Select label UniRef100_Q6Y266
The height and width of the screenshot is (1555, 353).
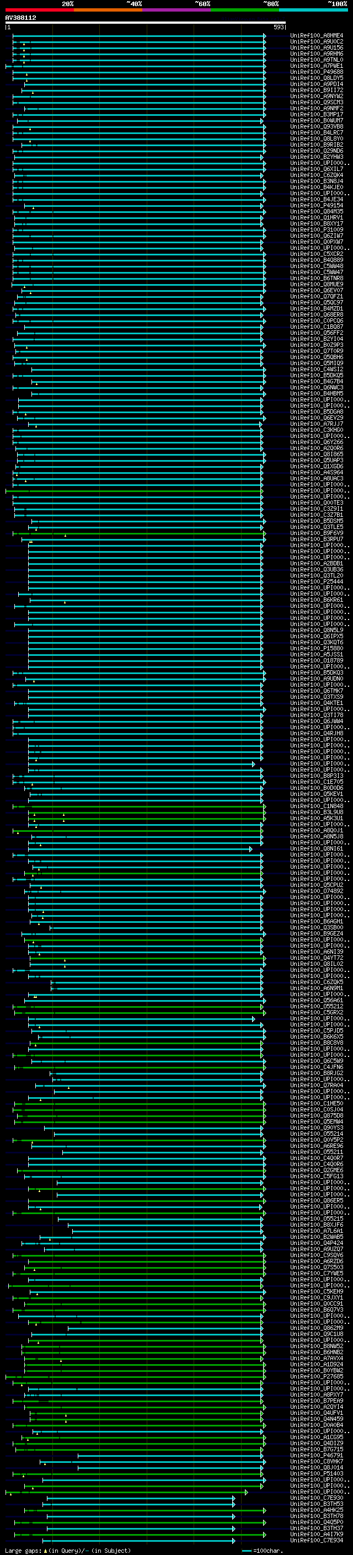317,442
